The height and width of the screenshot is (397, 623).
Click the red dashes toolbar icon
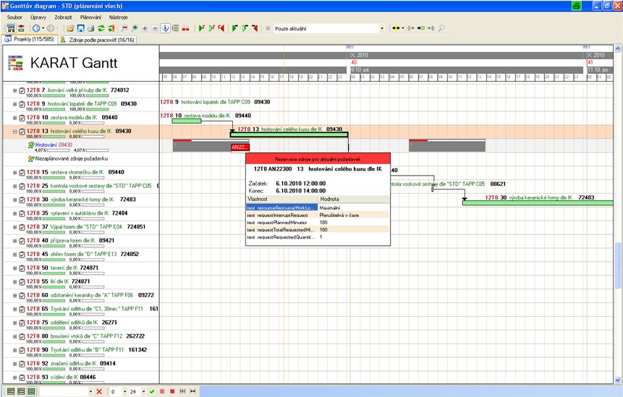(185, 29)
